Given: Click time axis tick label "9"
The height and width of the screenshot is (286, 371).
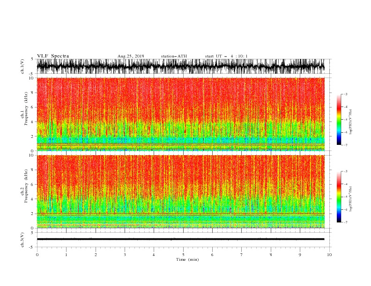Looking at the screenshot, I should (x=300, y=255).
